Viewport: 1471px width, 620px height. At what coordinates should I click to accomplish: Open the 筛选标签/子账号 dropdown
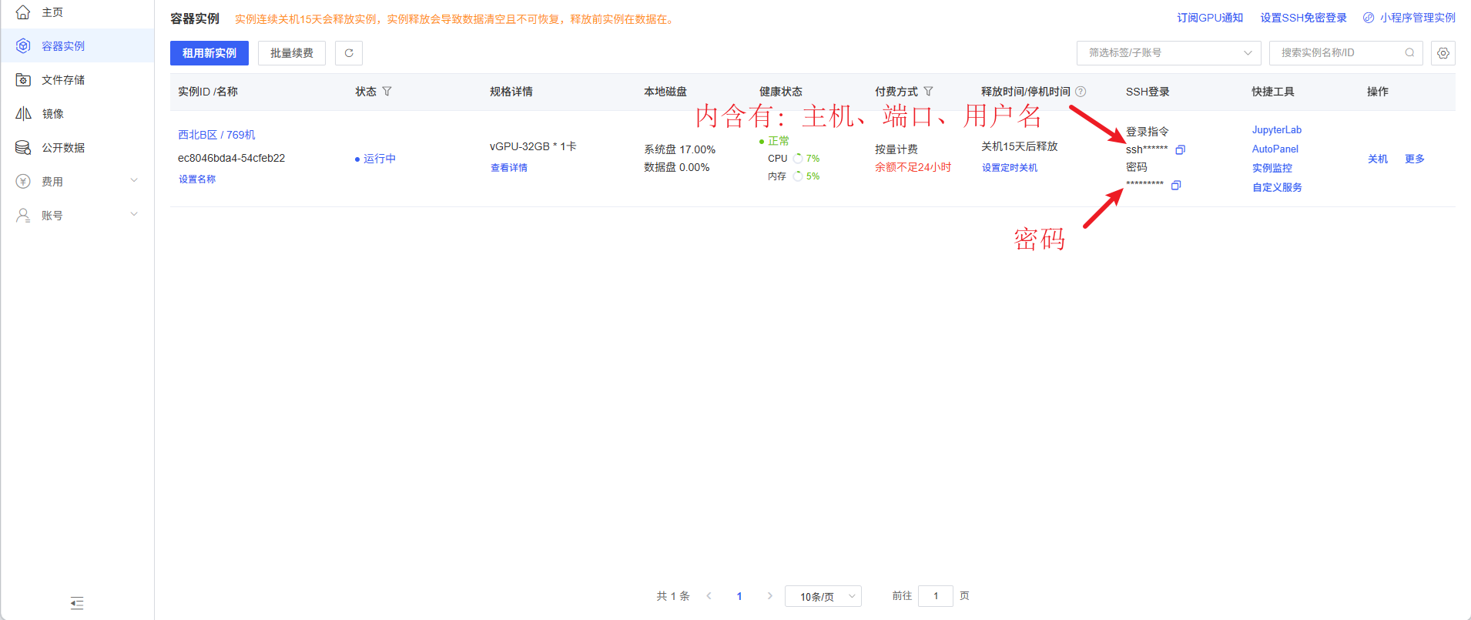pos(1168,53)
